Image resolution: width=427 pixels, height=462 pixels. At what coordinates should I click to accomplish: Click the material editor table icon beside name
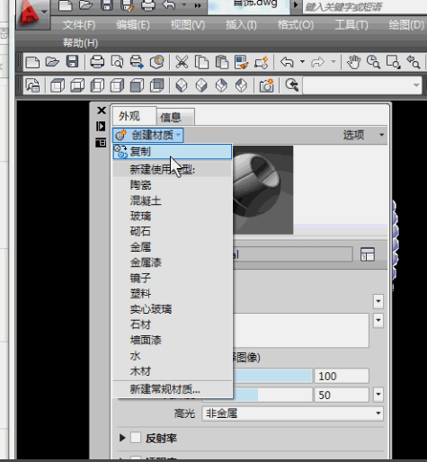pos(368,254)
